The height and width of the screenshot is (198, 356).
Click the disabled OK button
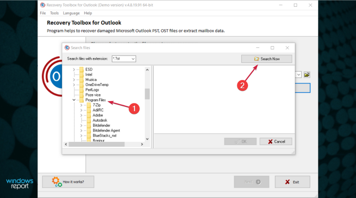point(240,141)
